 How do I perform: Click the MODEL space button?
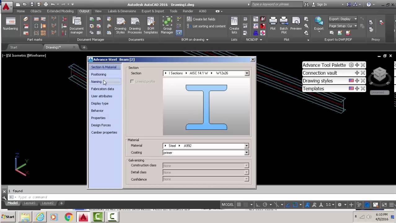tap(228, 205)
